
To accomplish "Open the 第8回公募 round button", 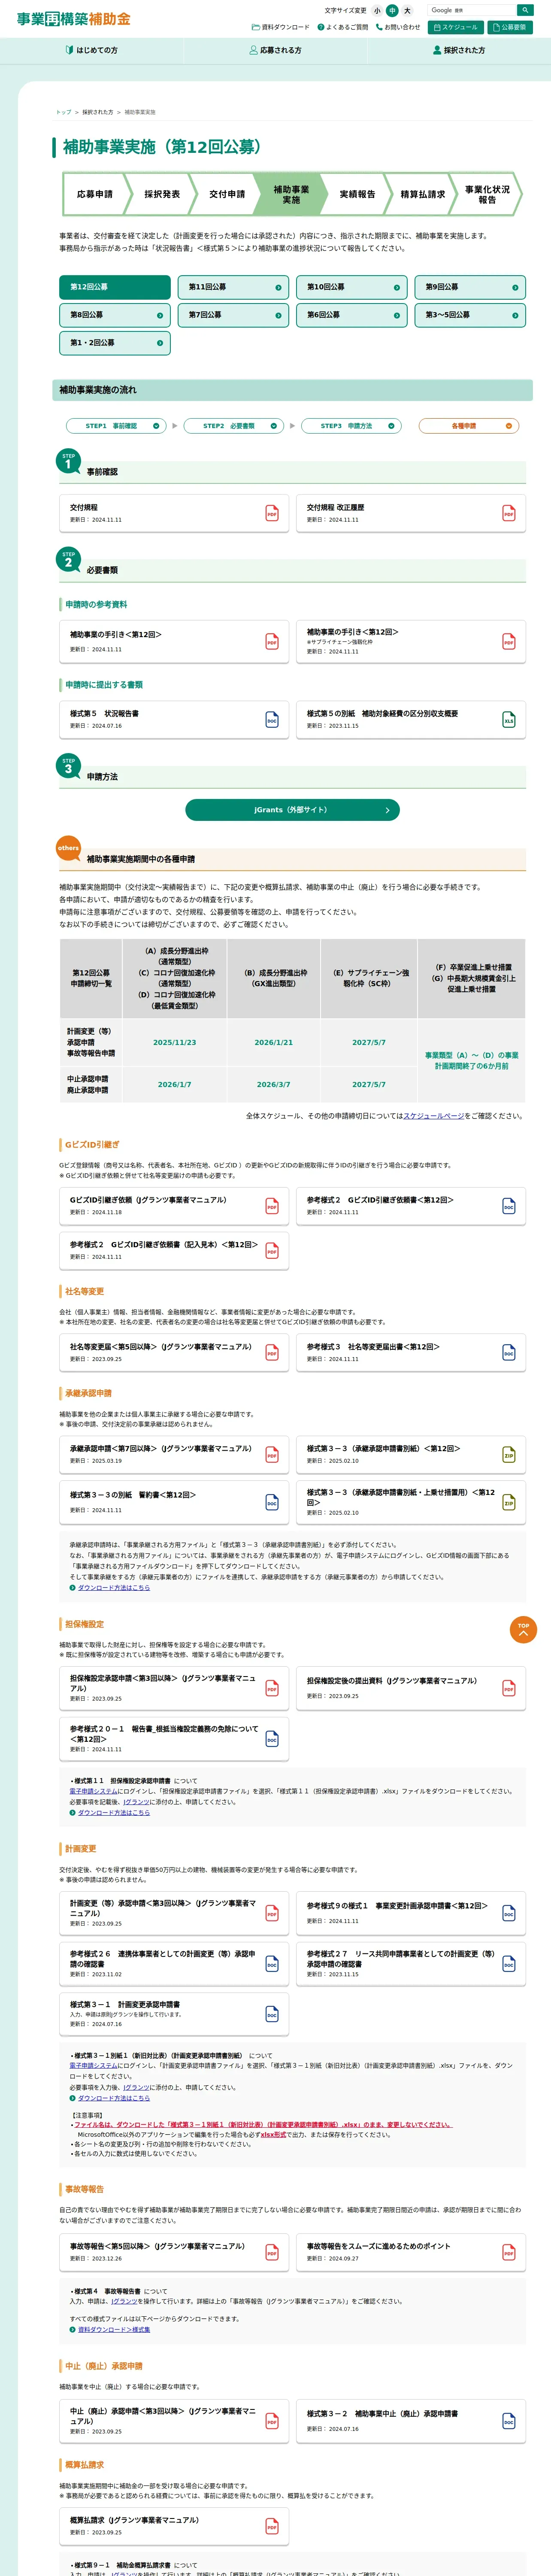I will tap(115, 315).
